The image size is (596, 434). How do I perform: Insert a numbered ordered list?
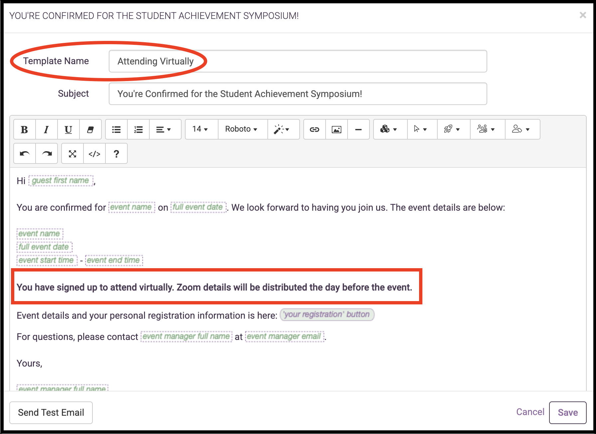(138, 130)
